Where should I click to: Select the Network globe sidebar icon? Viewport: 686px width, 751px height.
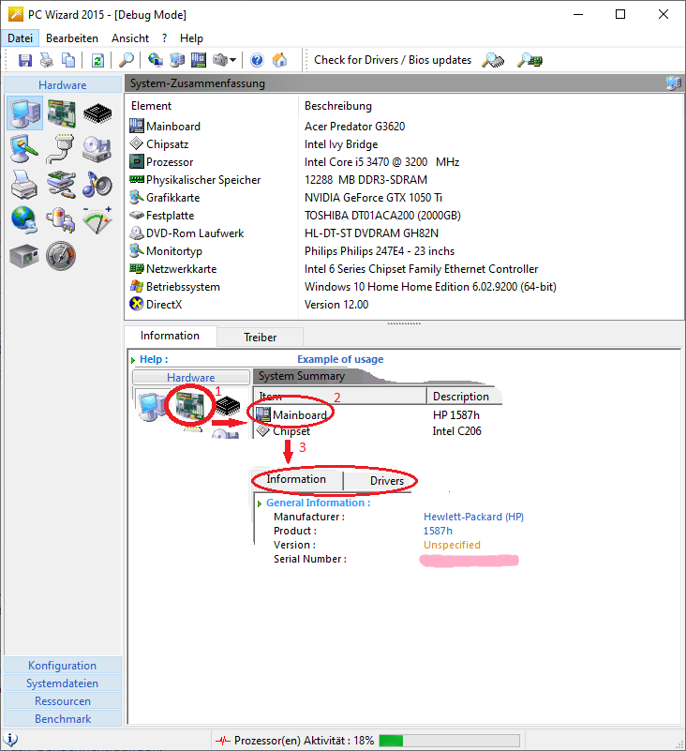tap(24, 219)
